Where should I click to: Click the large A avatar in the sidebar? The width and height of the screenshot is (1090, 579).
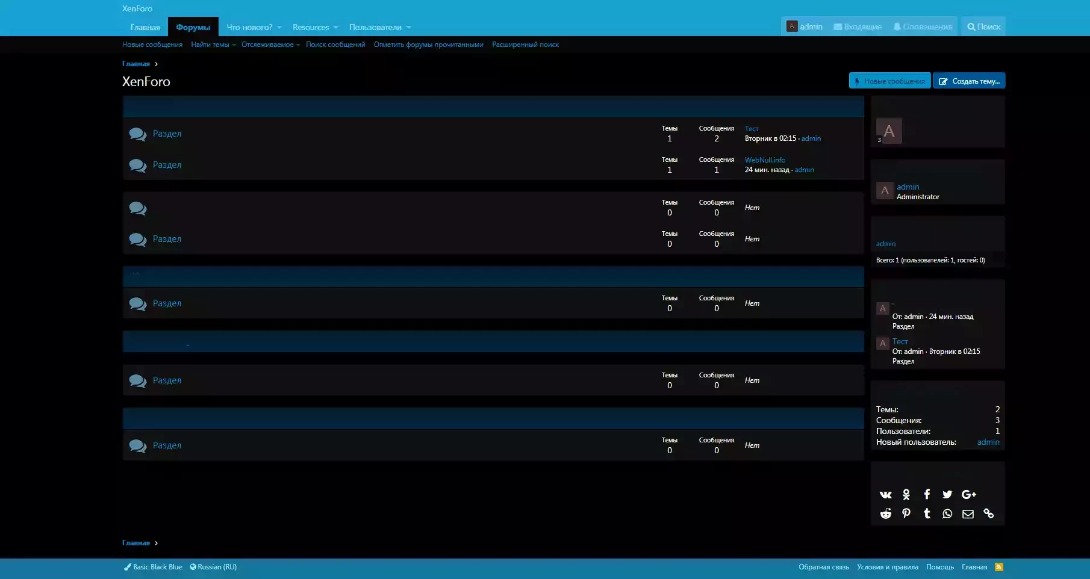tap(889, 131)
